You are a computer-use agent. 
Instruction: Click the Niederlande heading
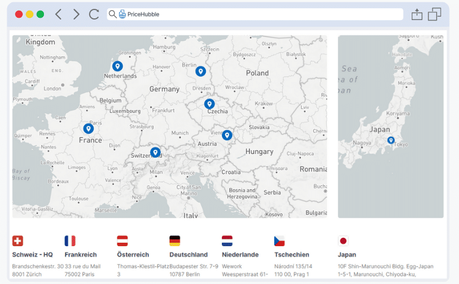(240, 254)
